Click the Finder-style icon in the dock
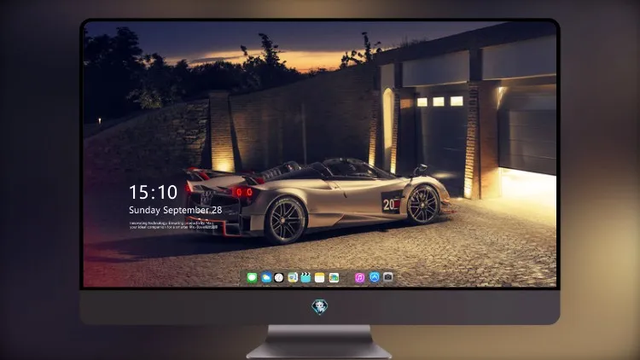Screen dimensions: 640x360 (293, 277)
